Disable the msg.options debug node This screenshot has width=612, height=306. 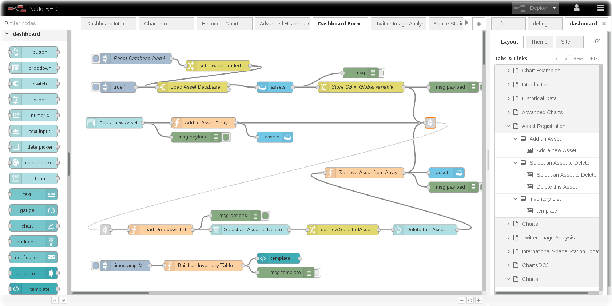point(266,216)
